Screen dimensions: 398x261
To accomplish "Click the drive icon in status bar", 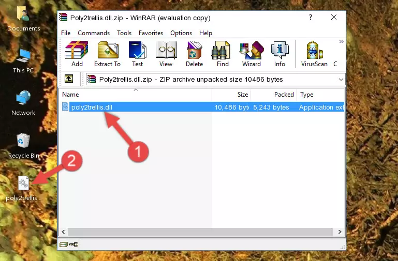I will (64, 244).
